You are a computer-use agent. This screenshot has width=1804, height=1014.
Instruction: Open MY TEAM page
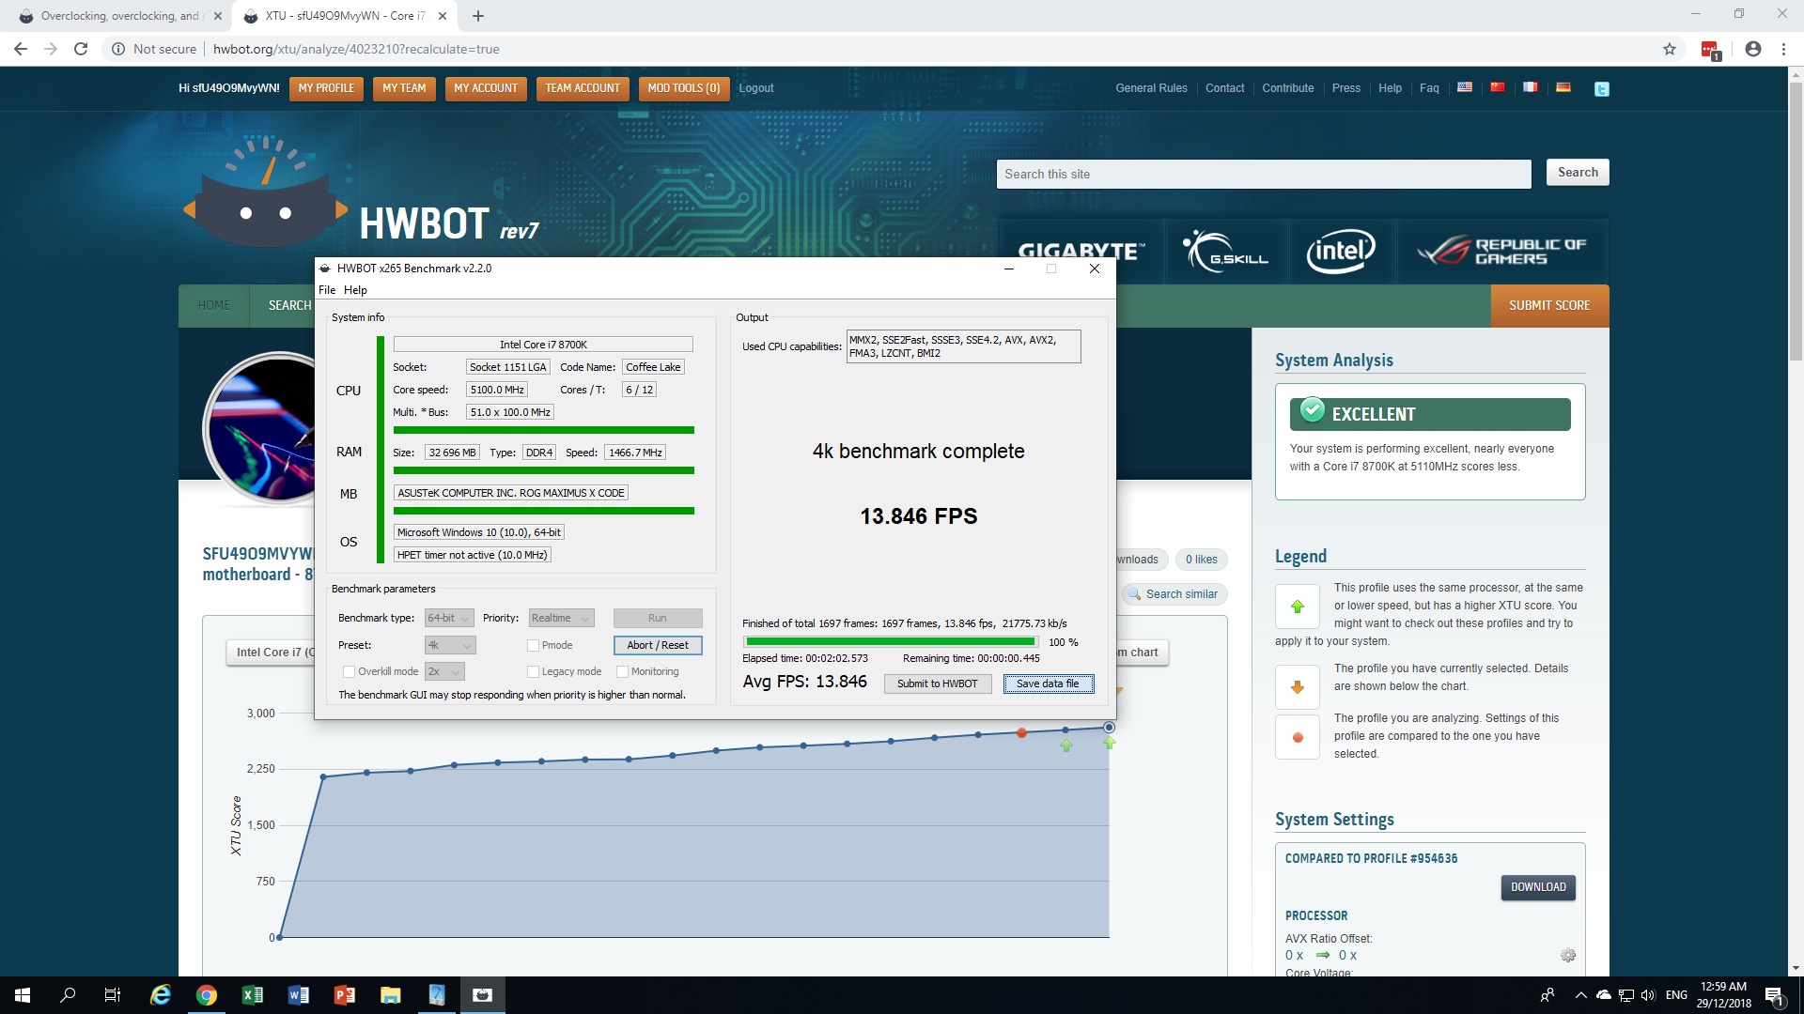point(404,88)
